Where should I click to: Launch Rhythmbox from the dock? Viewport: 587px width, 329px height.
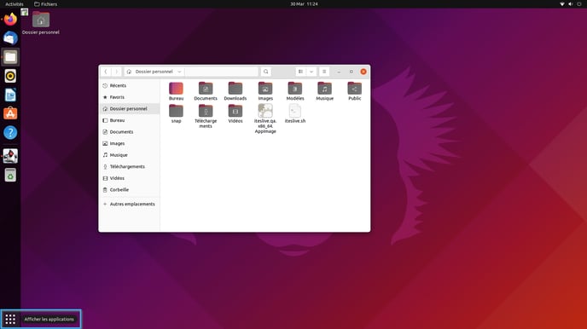click(x=10, y=76)
